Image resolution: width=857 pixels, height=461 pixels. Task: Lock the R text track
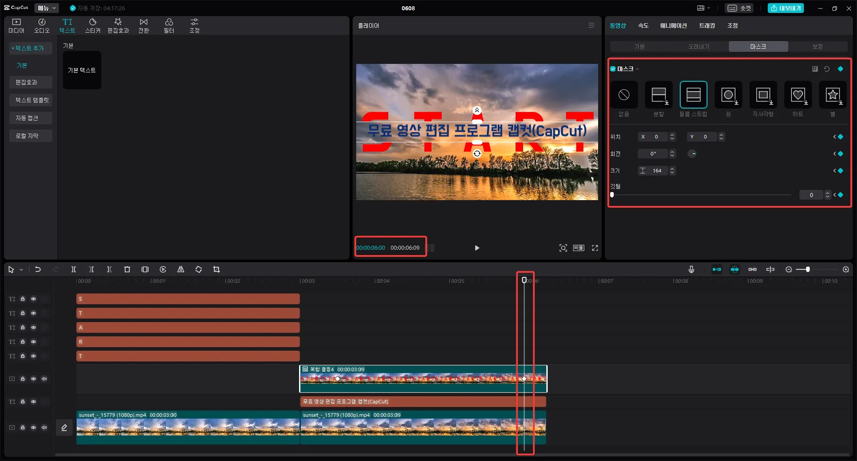coord(23,342)
